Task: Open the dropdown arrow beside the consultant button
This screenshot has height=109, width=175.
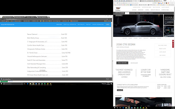Action: [x=122, y=90]
